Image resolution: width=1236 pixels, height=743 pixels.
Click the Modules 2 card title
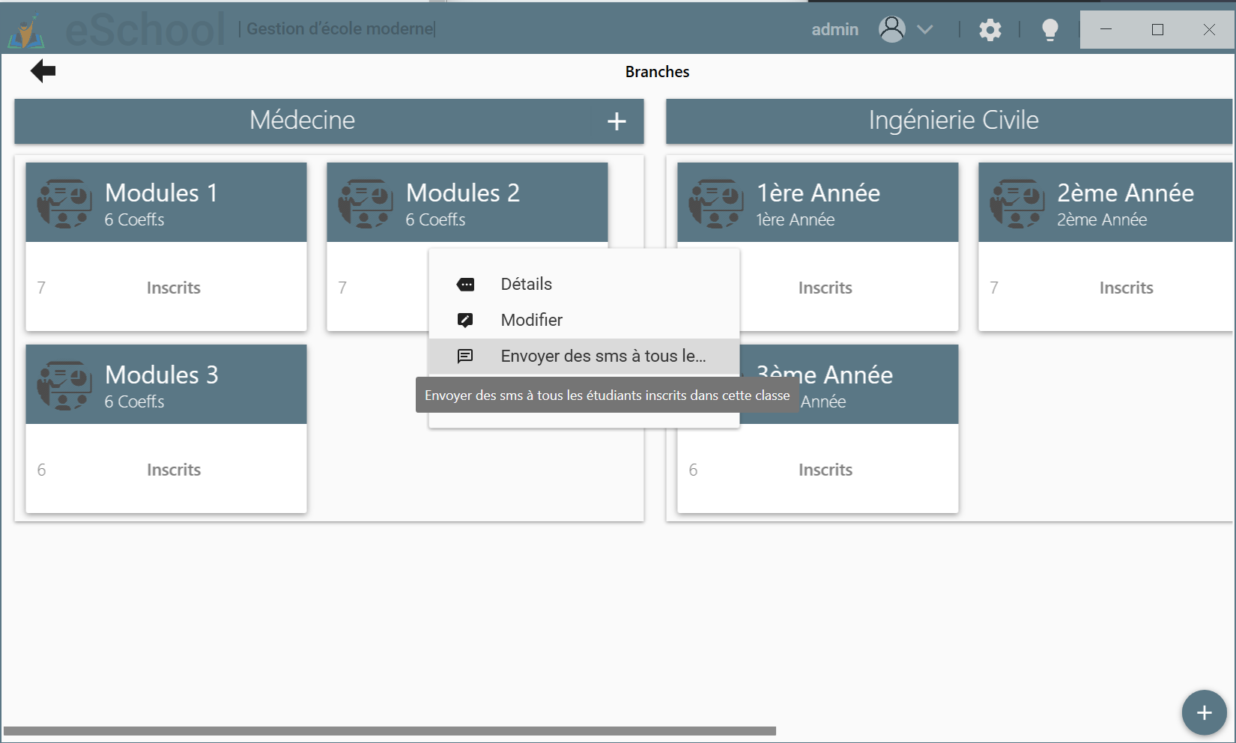pos(462,193)
